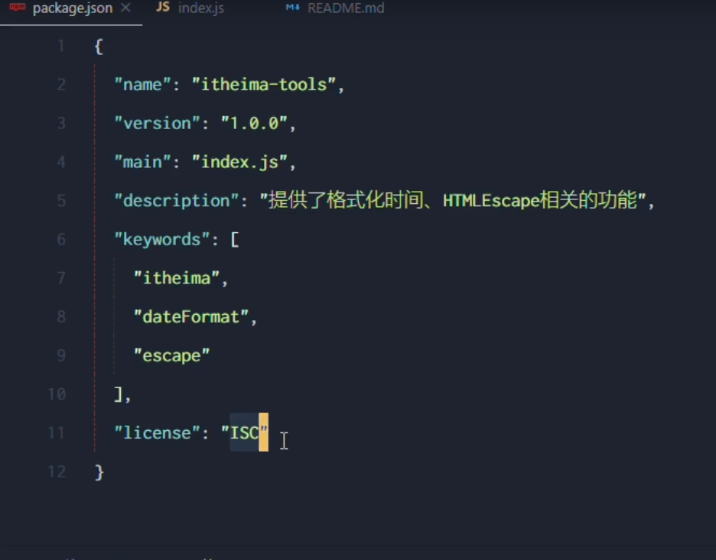Viewport: 716px width, 560px height.
Task: Click the "version" key
Action: pos(157,123)
